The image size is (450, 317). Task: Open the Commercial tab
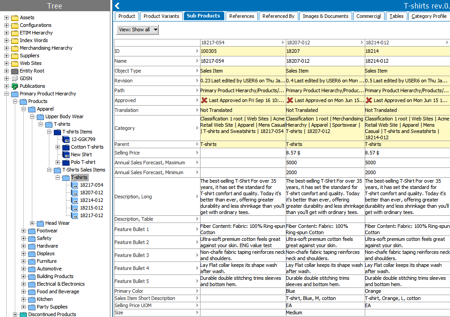pyautogui.click(x=368, y=16)
